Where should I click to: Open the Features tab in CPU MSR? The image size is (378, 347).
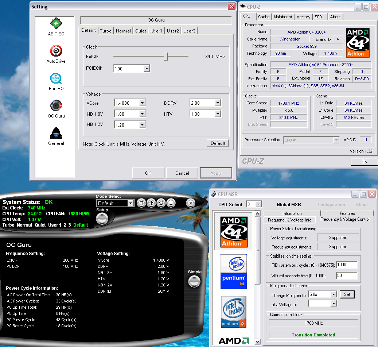pyautogui.click(x=347, y=213)
